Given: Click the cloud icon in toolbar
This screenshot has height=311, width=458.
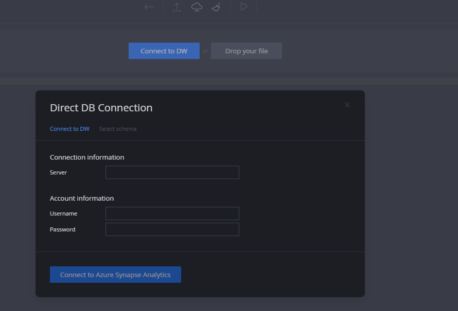Looking at the screenshot, I should (197, 7).
